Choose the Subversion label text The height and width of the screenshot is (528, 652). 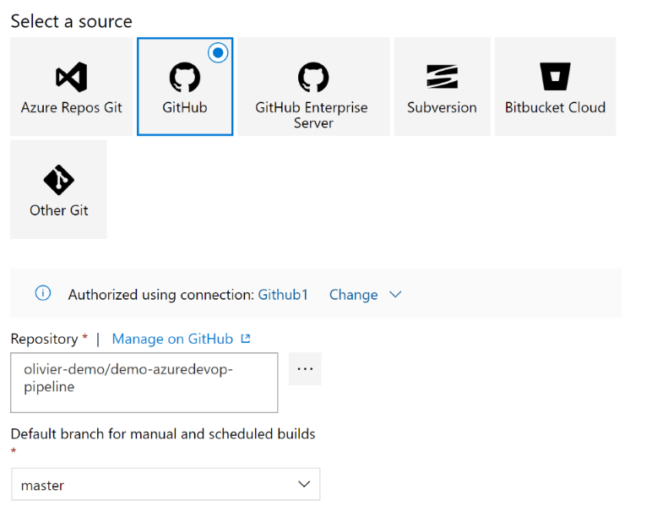(x=442, y=107)
